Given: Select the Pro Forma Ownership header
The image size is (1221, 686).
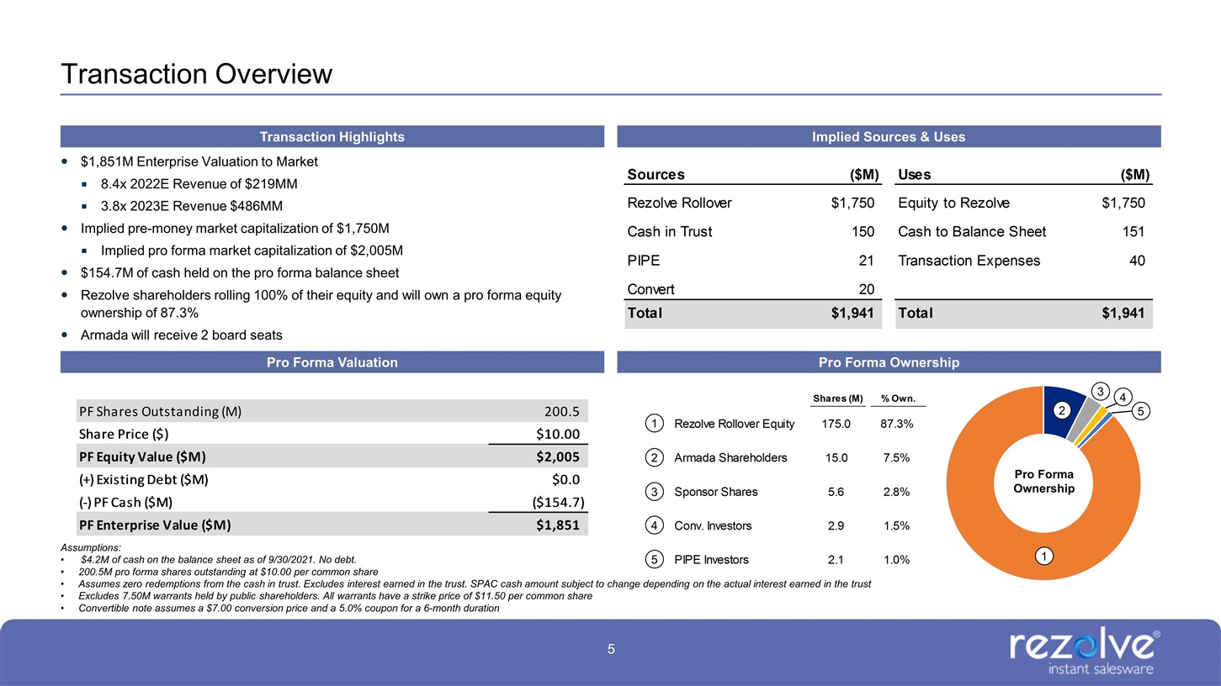Looking at the screenshot, I should [889, 362].
